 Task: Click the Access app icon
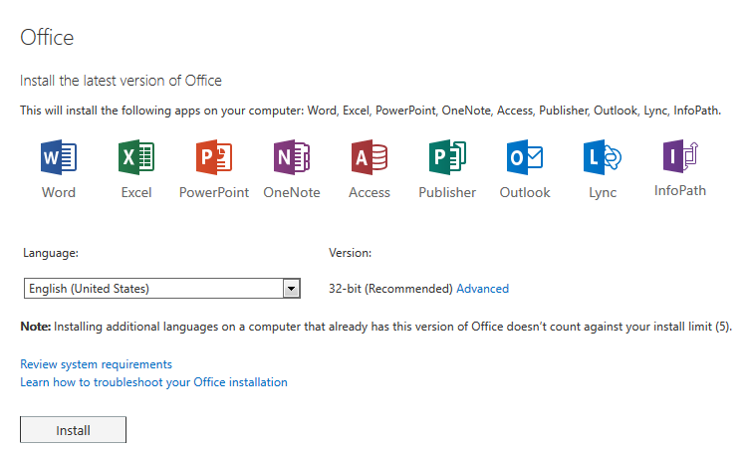[x=370, y=157]
